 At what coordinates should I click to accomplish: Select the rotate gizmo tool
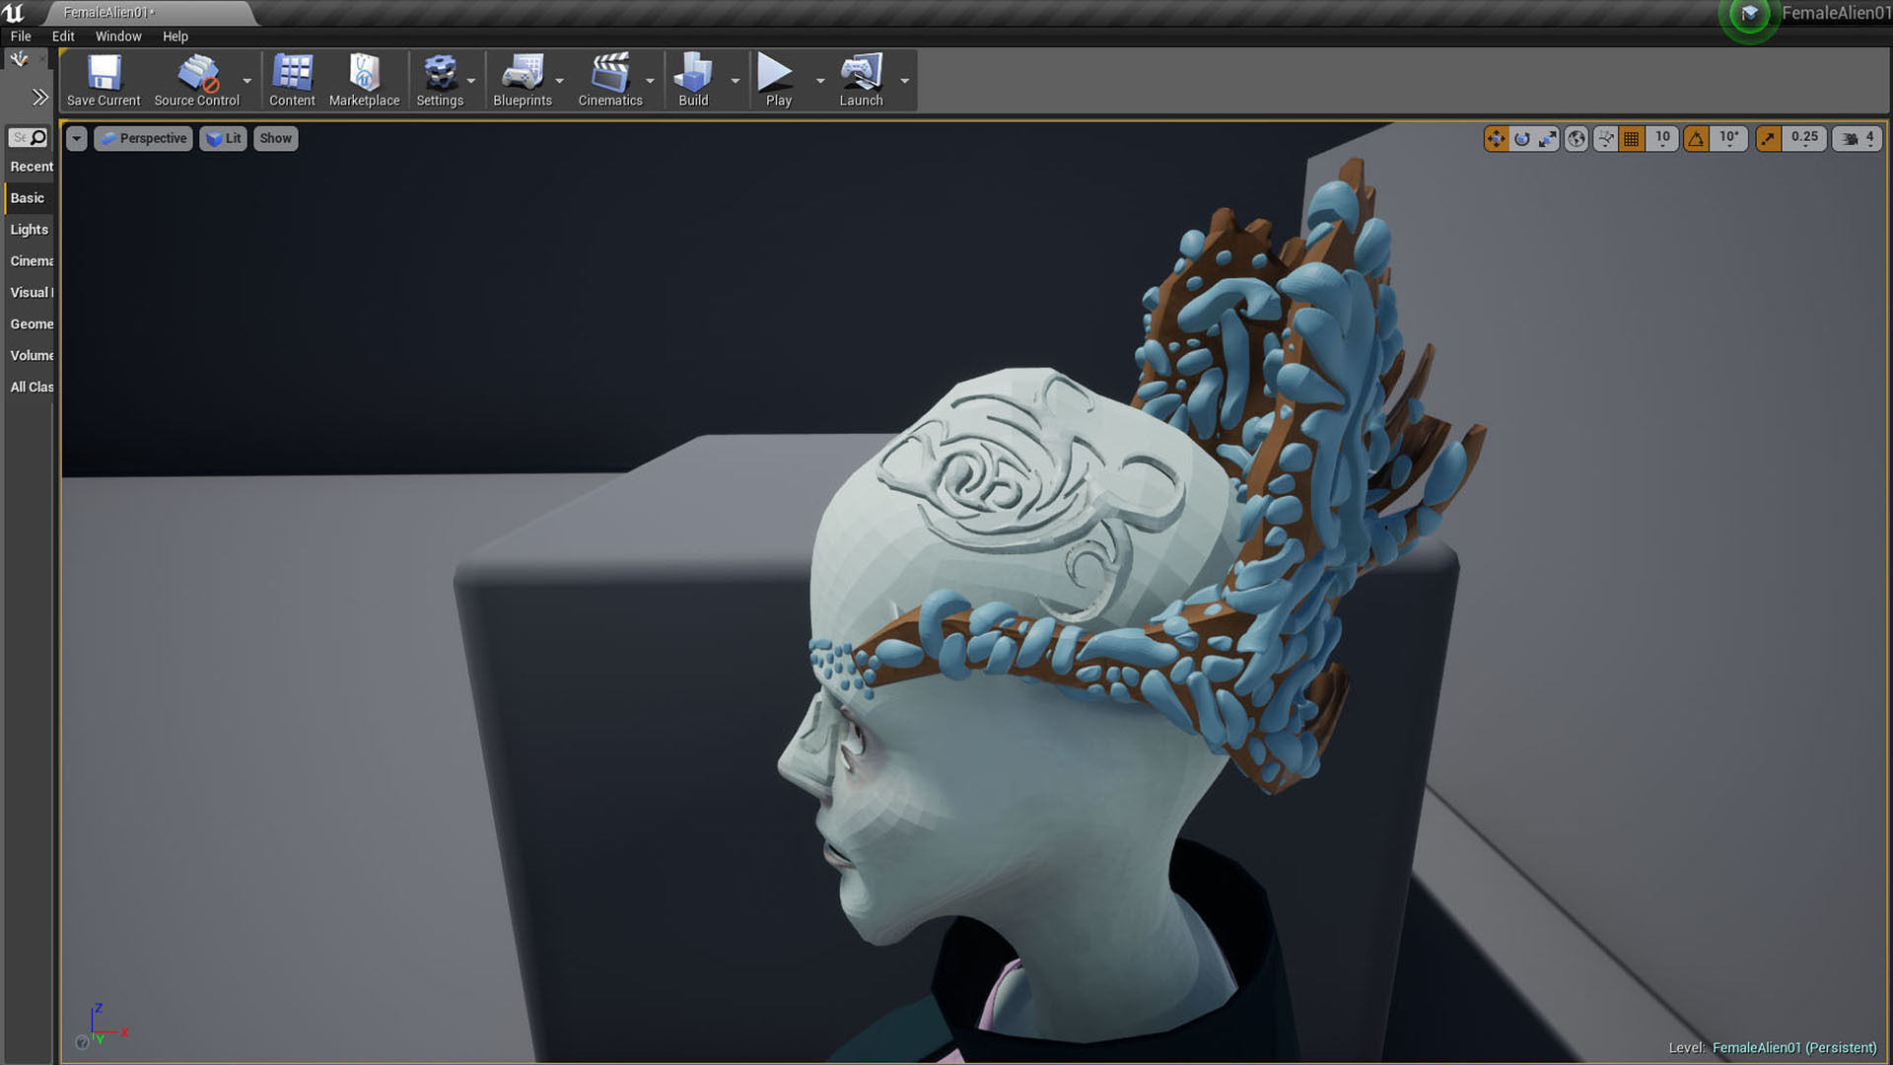pyautogui.click(x=1522, y=139)
